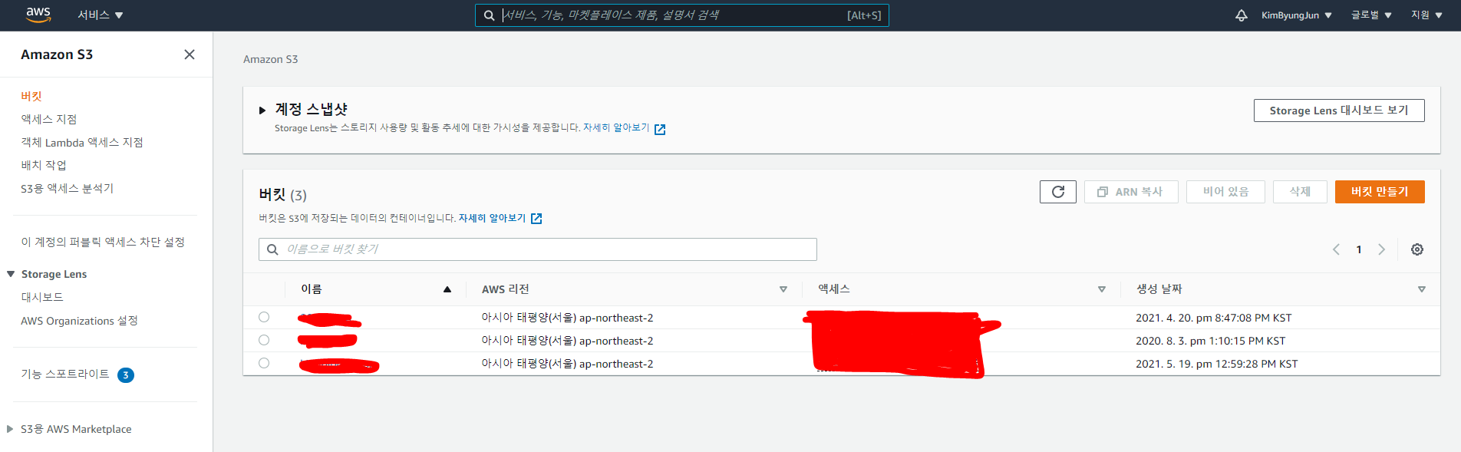Screen dimensions: 1461x452
Task: Expand the 계정 스냅샷 section
Action: 262,111
